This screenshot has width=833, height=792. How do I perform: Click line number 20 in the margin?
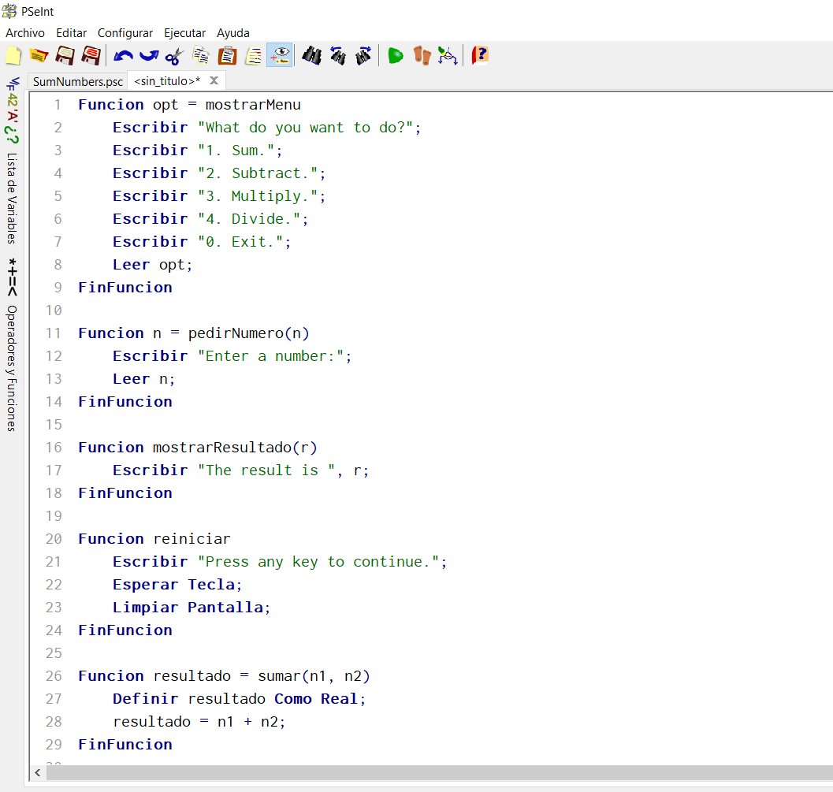[54, 538]
